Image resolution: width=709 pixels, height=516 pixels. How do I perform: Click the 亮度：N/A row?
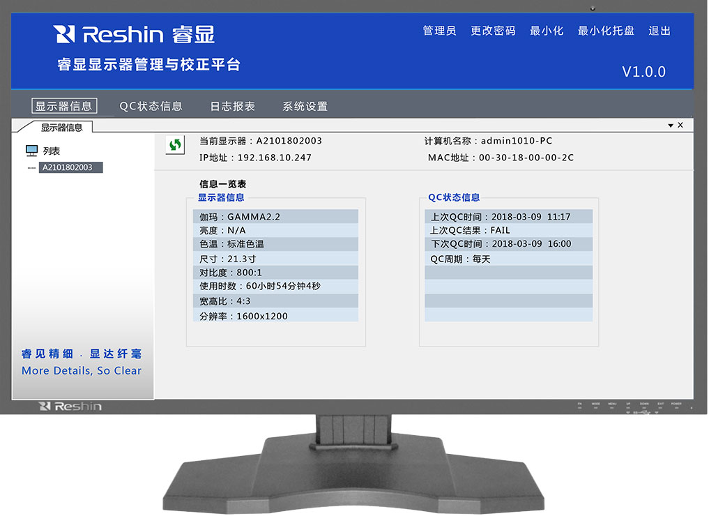pos(276,230)
